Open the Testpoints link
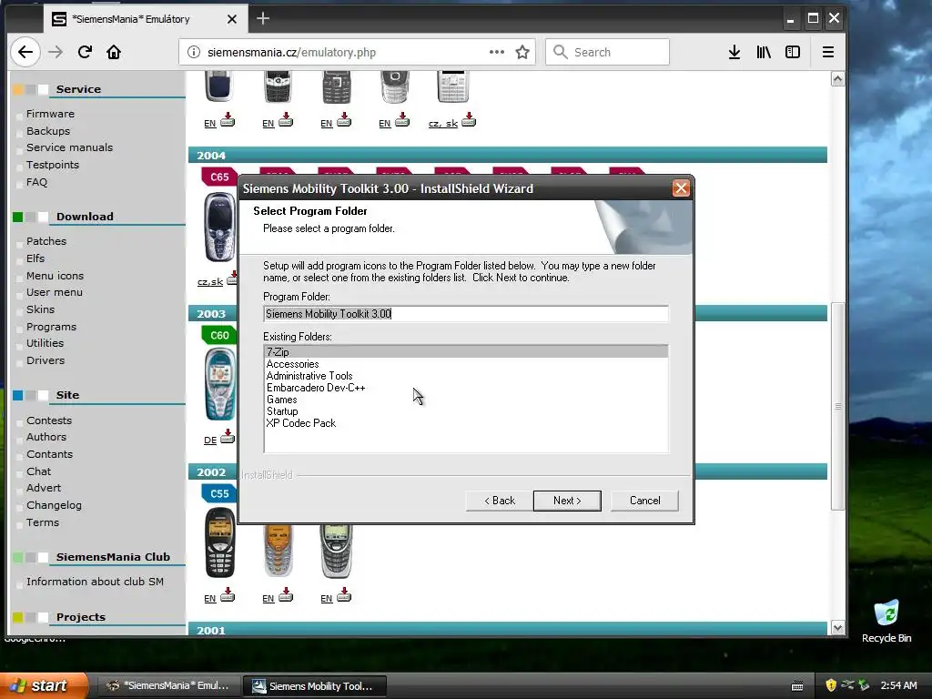The image size is (932, 699). tap(52, 165)
